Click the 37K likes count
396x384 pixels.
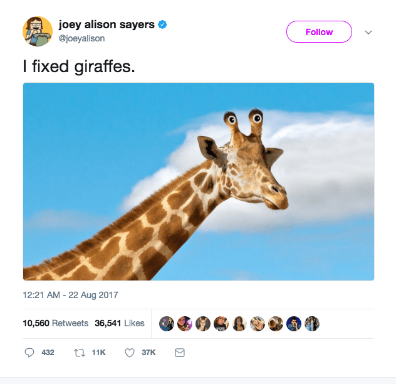(x=148, y=353)
